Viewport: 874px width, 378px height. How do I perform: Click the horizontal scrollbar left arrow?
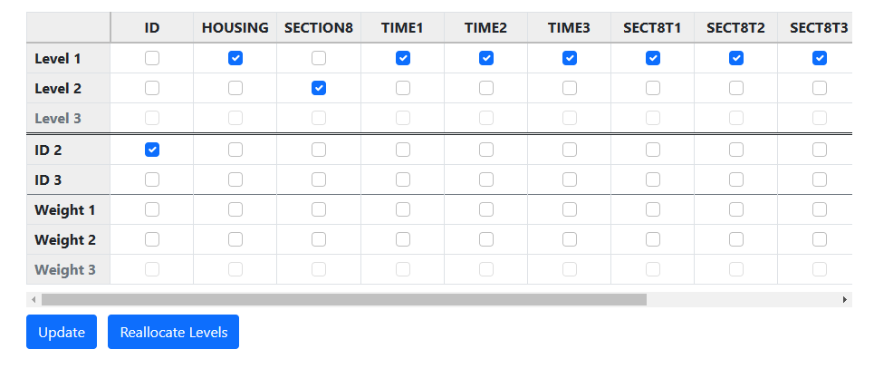click(x=34, y=299)
